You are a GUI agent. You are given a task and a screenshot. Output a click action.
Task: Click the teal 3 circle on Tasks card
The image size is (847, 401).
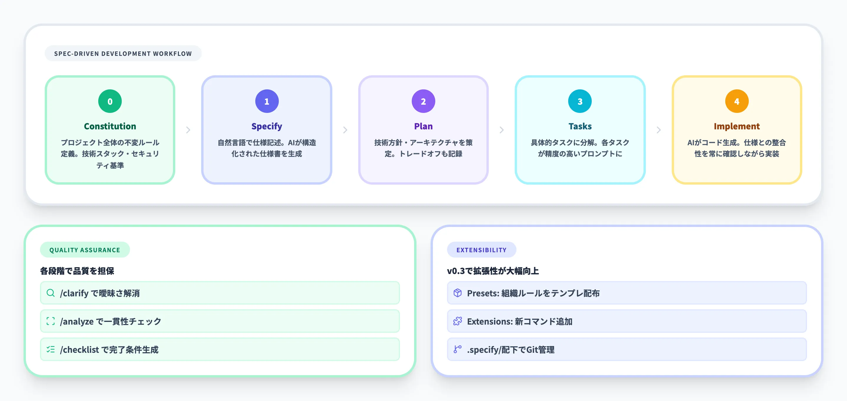pyautogui.click(x=580, y=101)
